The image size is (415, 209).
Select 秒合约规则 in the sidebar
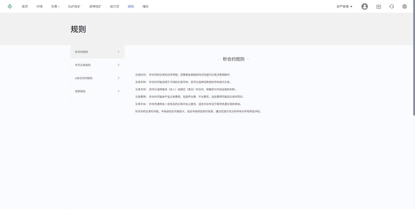pos(97,52)
